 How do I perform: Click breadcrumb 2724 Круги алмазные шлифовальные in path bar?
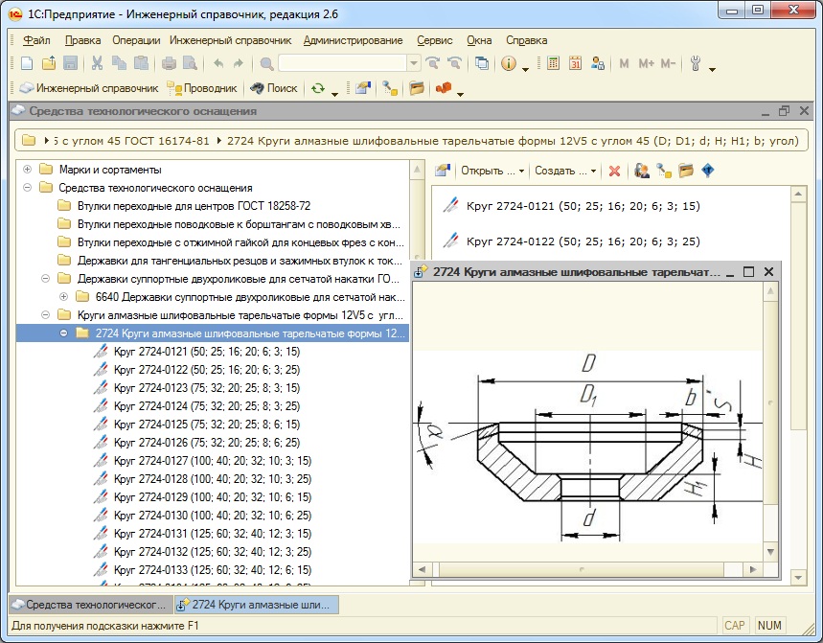pos(513,141)
